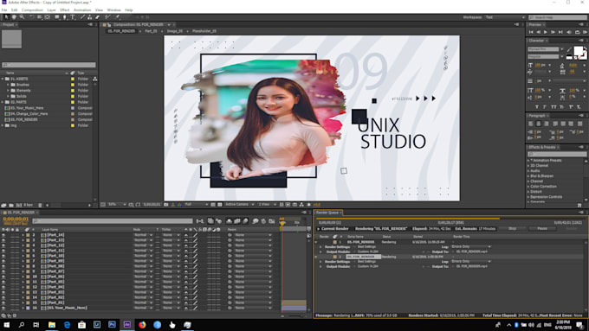This screenshot has width=589, height=331.
Task: Hide layer Part_10 with eye toggle
Action: tap(3, 256)
